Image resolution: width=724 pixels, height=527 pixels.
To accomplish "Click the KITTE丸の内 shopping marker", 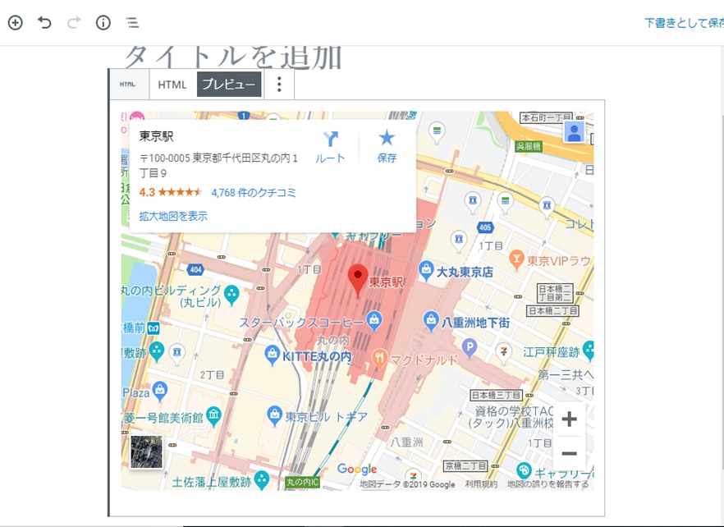I will 272,355.
